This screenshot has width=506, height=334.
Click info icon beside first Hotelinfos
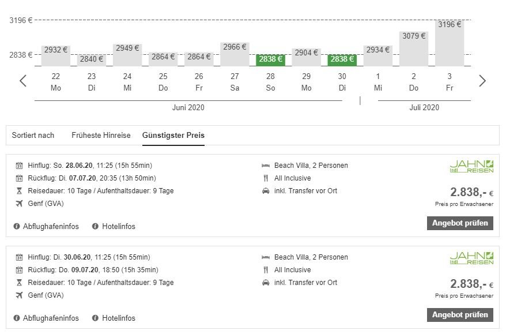pyautogui.click(x=95, y=227)
